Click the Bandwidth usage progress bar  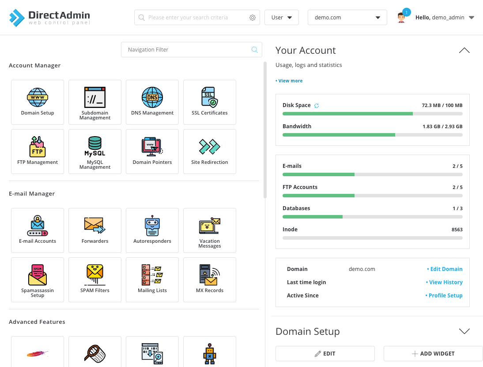(373, 135)
